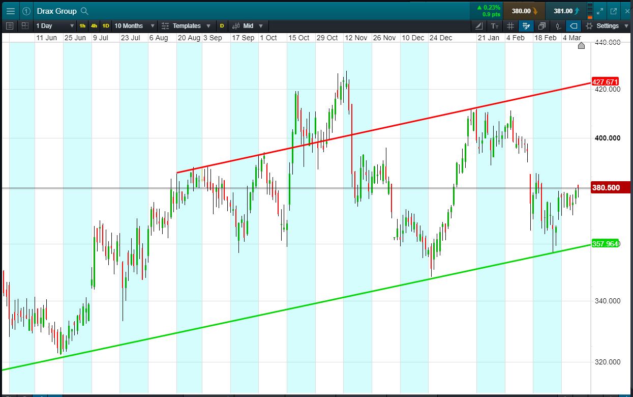Click the 21 Jan date label
633x397 pixels.
point(488,38)
